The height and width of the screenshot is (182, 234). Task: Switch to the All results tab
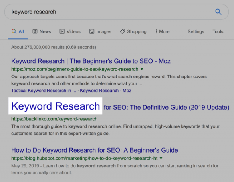[x=18, y=31]
